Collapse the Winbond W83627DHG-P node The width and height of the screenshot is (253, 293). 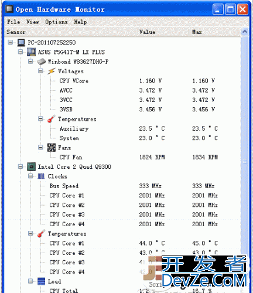tap(30, 62)
